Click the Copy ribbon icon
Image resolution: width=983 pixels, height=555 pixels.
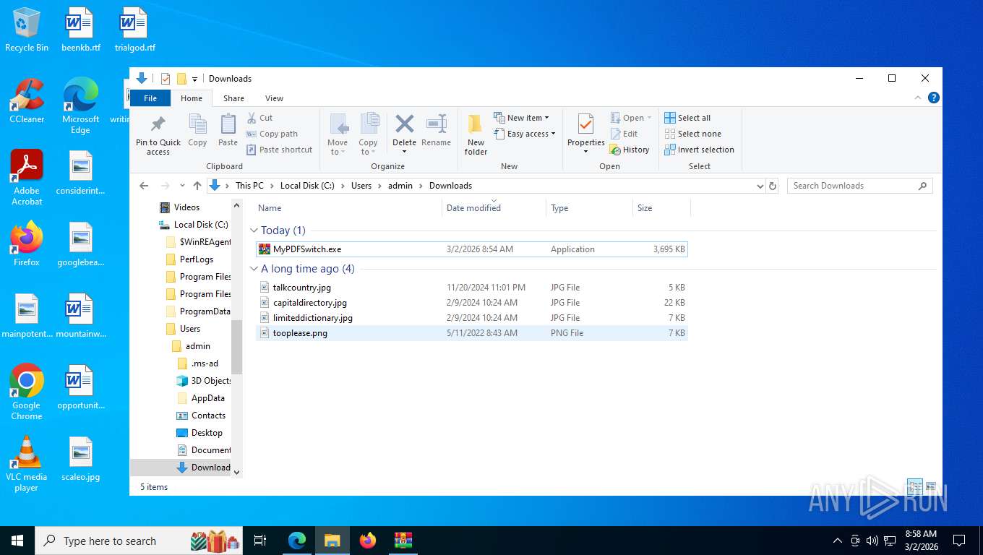[x=197, y=124]
